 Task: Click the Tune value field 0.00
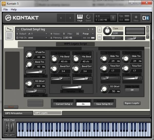[117, 33]
